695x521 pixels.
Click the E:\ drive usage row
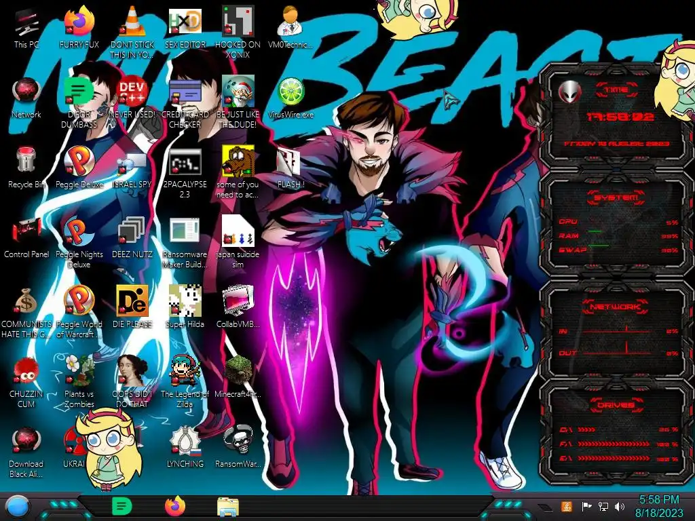click(618, 459)
